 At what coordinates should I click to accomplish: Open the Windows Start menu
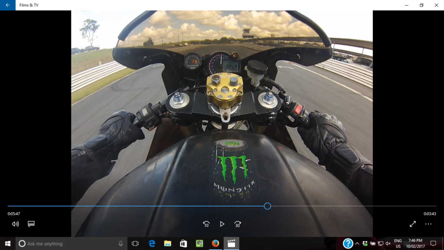(x=7, y=243)
